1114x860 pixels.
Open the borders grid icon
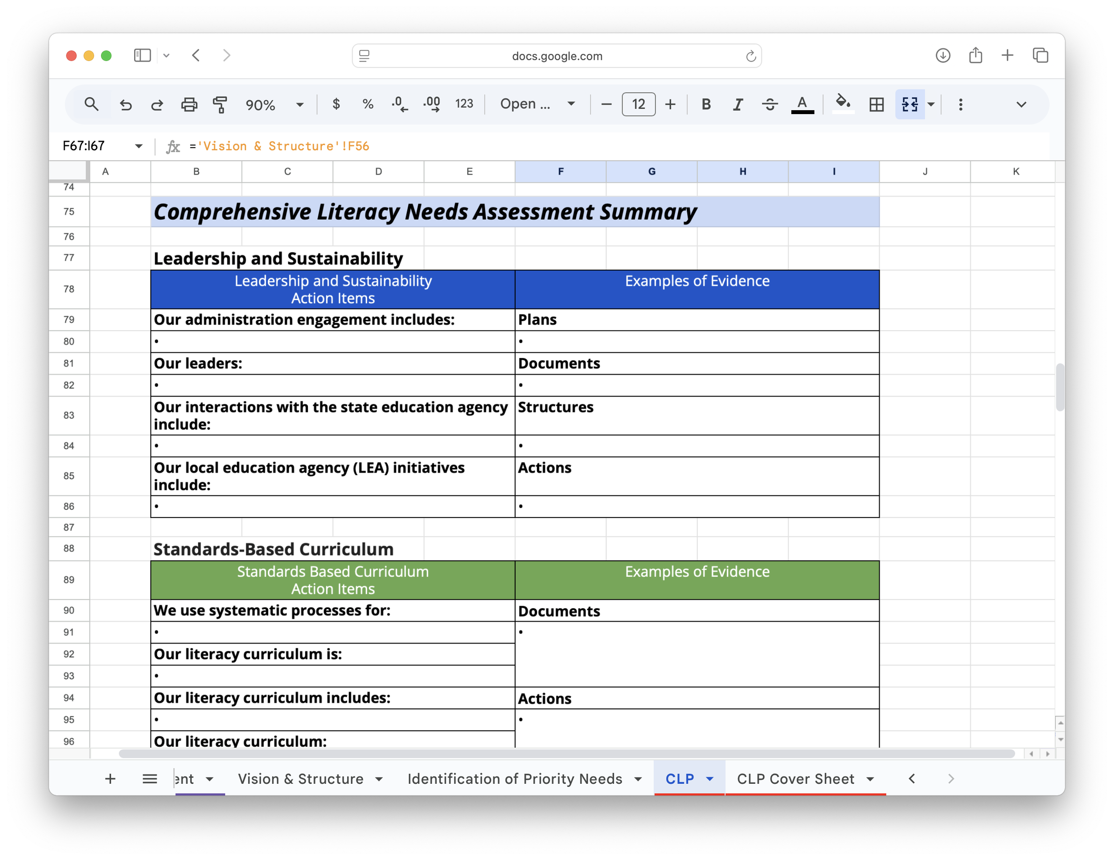click(876, 104)
